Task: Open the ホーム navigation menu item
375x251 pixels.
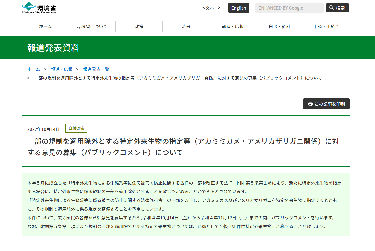Action: 45,26
